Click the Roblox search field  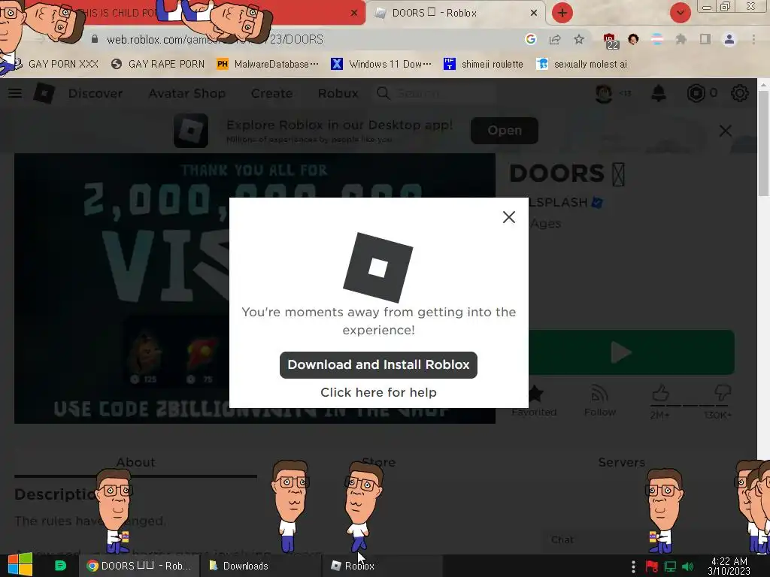point(435,93)
